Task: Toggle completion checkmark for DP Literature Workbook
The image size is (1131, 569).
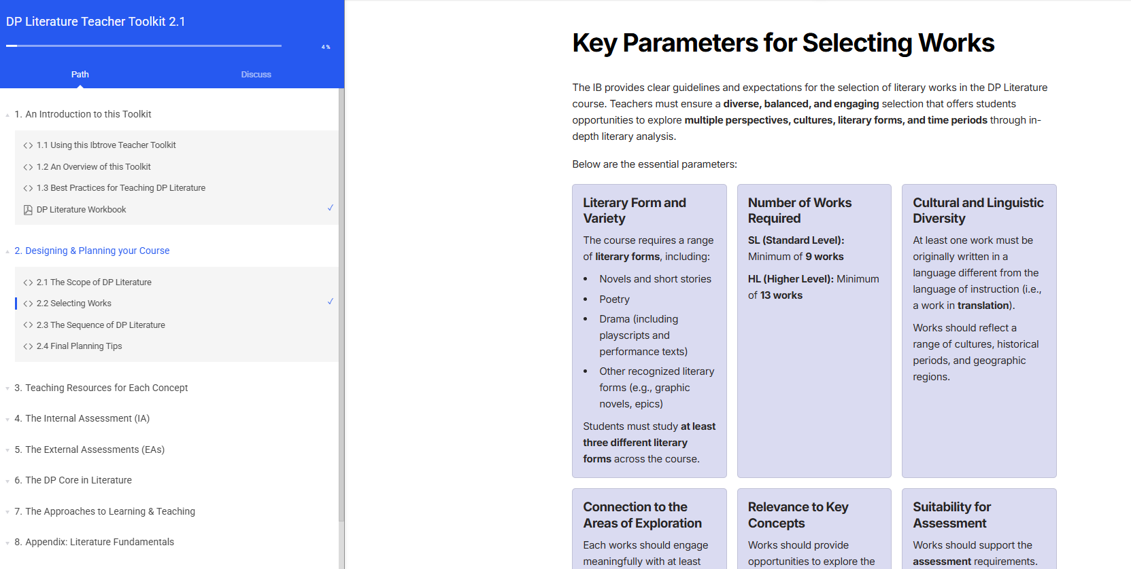Action: (x=331, y=208)
